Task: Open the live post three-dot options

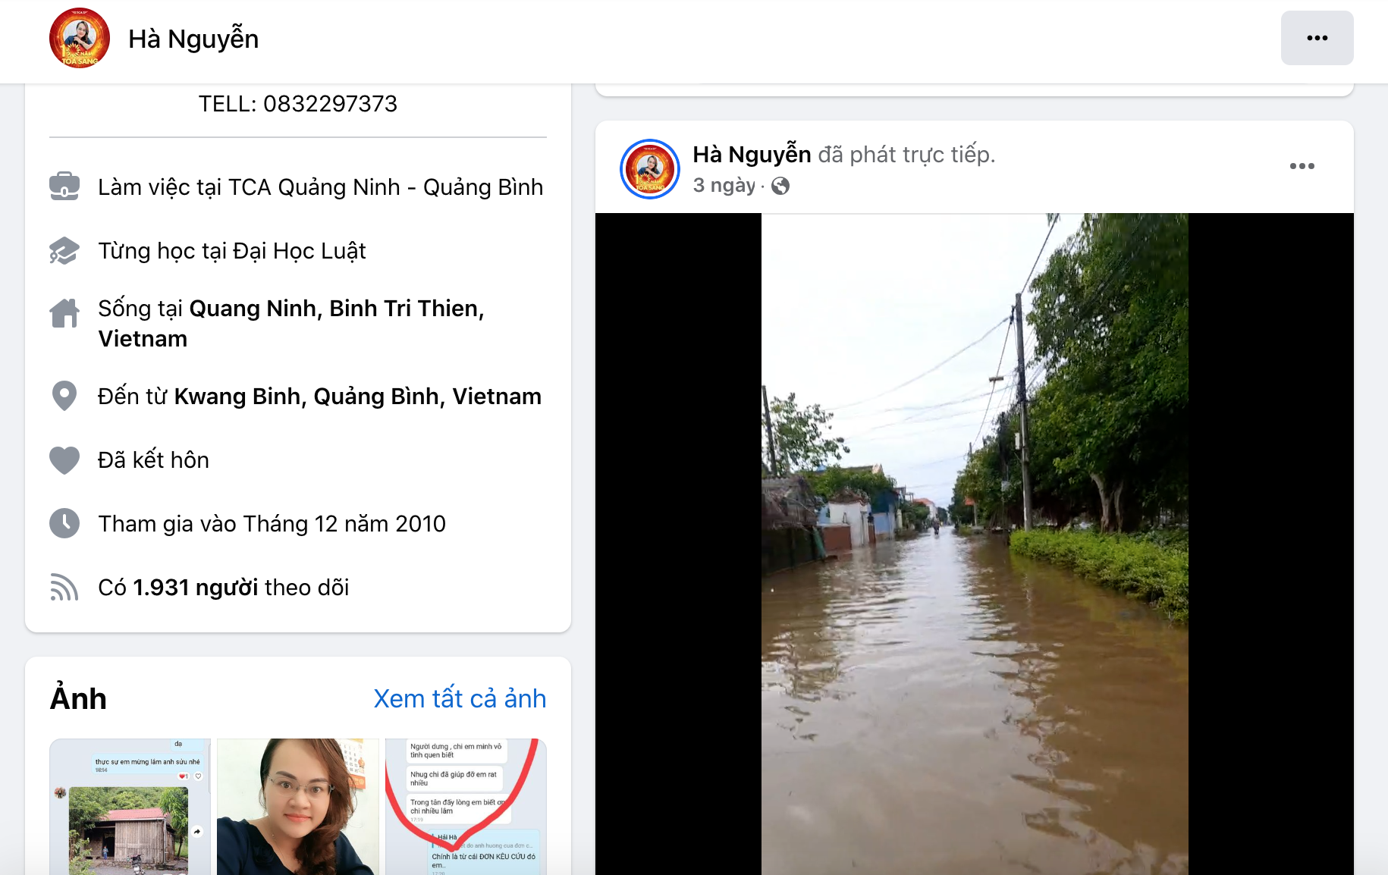Action: tap(1302, 166)
